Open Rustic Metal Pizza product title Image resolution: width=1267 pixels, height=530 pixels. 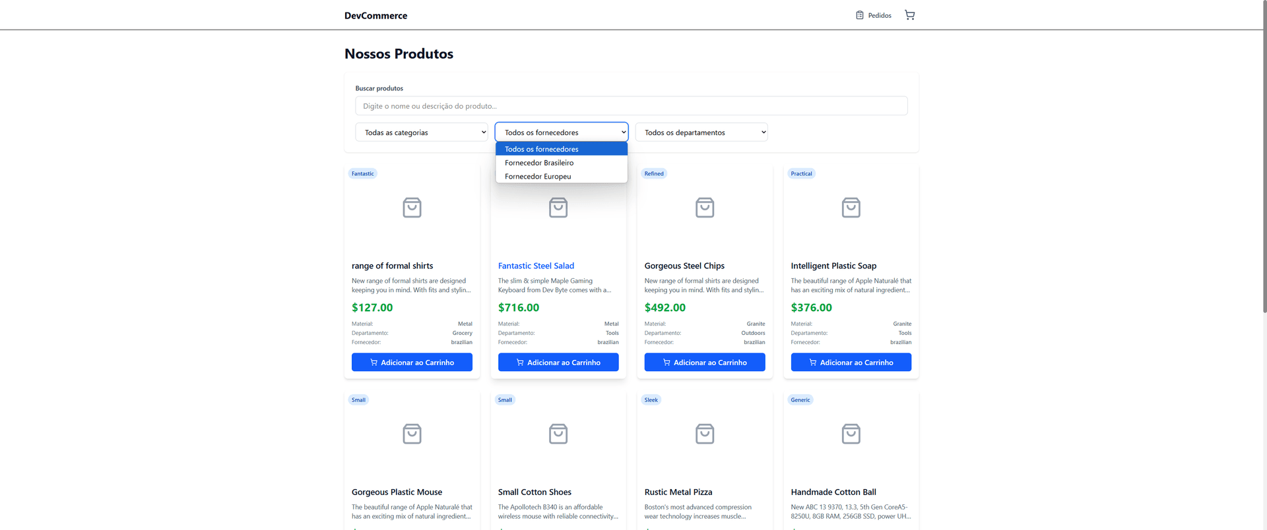click(678, 492)
